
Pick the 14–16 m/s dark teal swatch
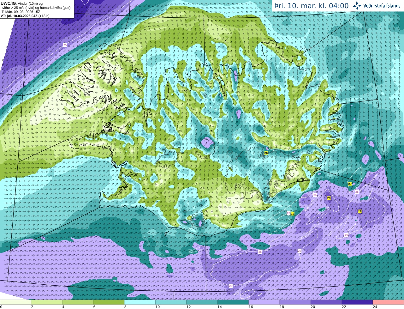click(233, 302)
